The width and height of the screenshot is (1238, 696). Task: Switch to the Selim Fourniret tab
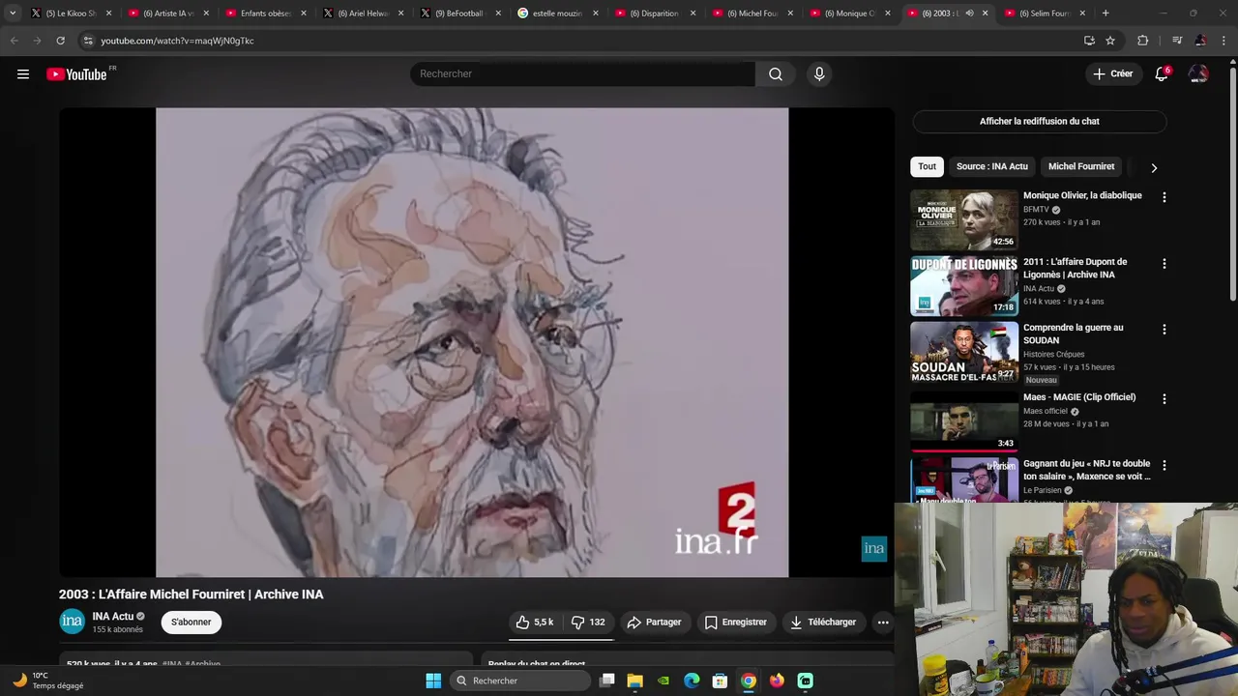click(1045, 14)
